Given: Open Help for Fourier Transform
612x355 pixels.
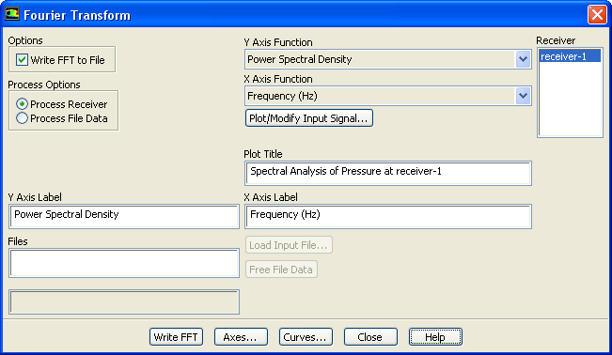Looking at the screenshot, I should (435, 336).
